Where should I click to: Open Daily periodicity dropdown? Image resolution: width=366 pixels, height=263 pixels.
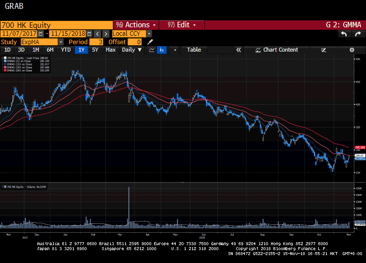(132, 50)
